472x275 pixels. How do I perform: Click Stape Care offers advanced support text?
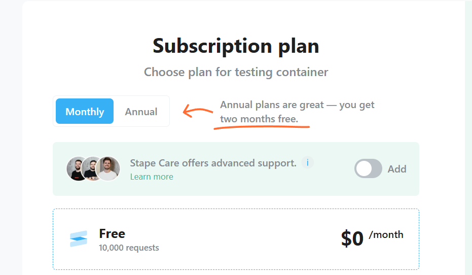pos(213,163)
